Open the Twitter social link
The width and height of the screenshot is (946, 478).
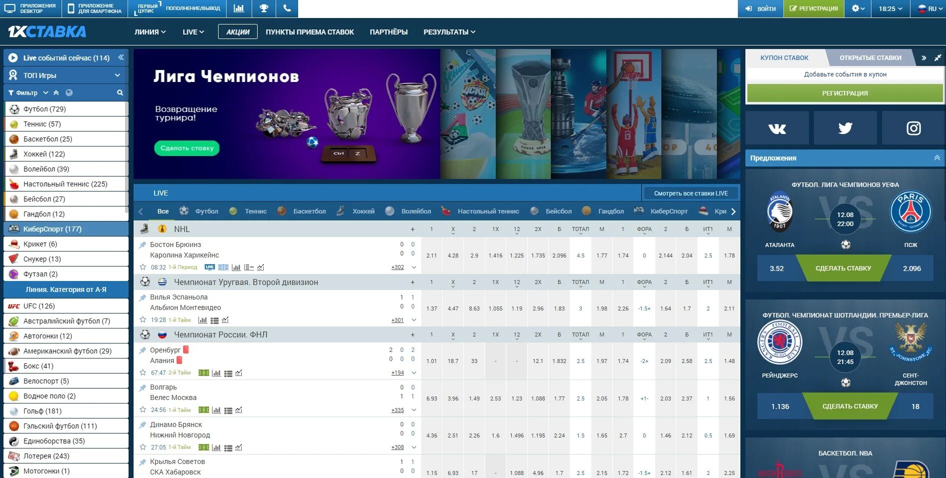click(845, 128)
